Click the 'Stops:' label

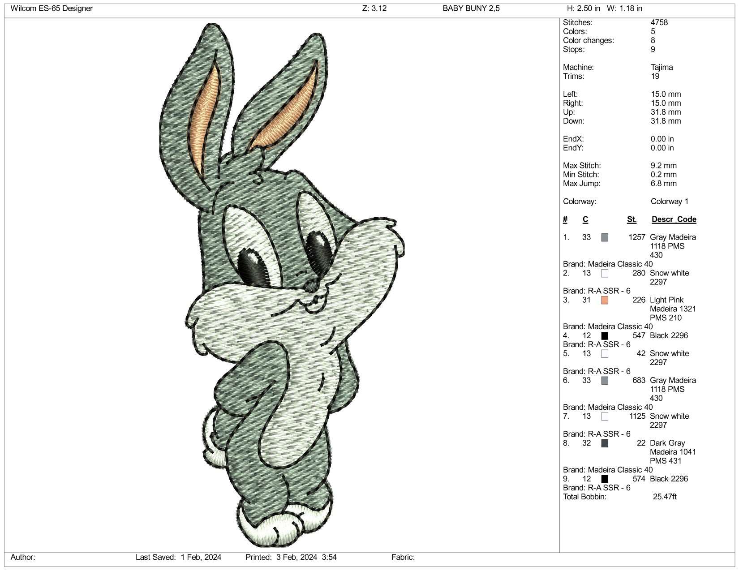click(x=574, y=49)
